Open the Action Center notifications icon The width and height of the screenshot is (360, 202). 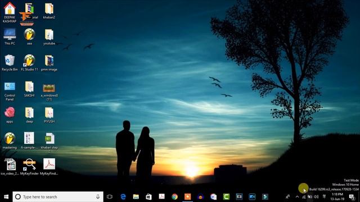point(352,197)
